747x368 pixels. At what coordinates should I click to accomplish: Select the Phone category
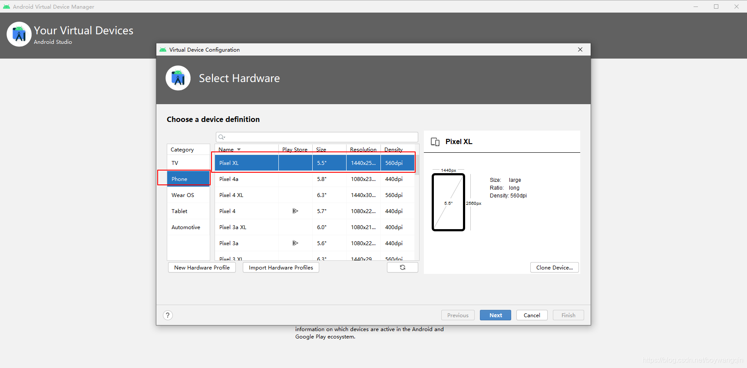[x=188, y=179]
